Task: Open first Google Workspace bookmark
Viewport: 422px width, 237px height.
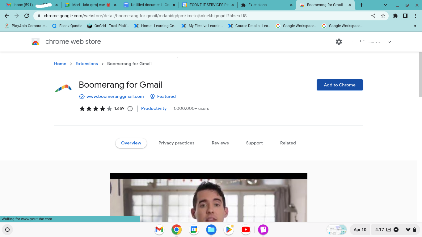Action: click(x=296, y=26)
